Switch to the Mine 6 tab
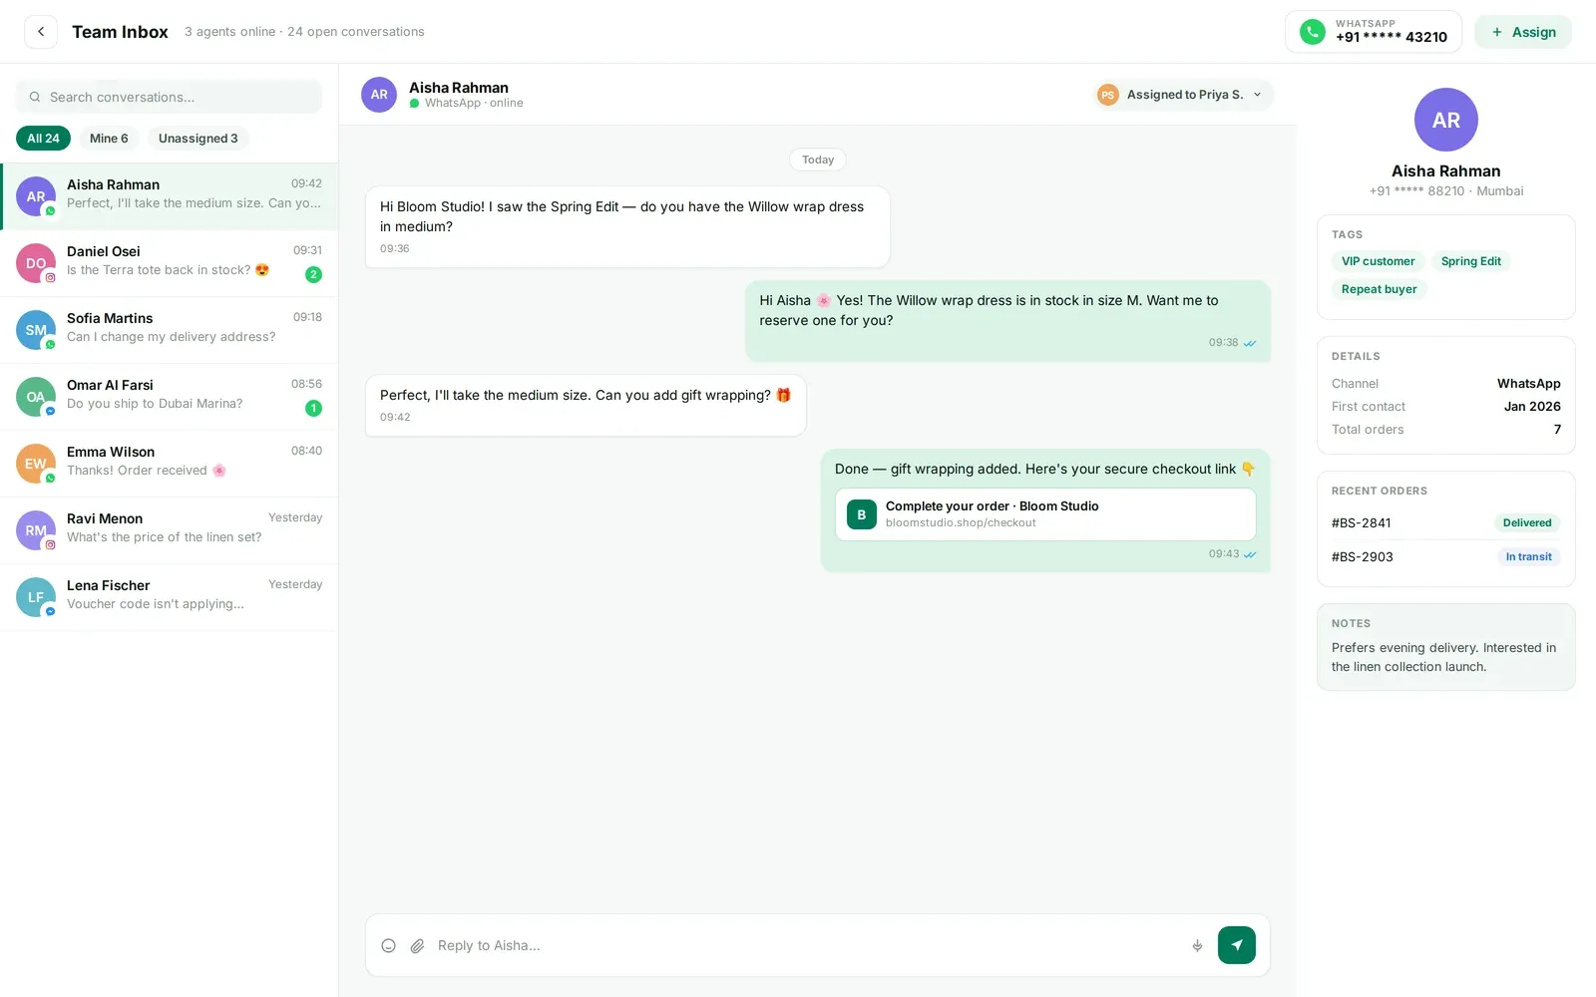This screenshot has height=997, width=1596. coord(109,139)
